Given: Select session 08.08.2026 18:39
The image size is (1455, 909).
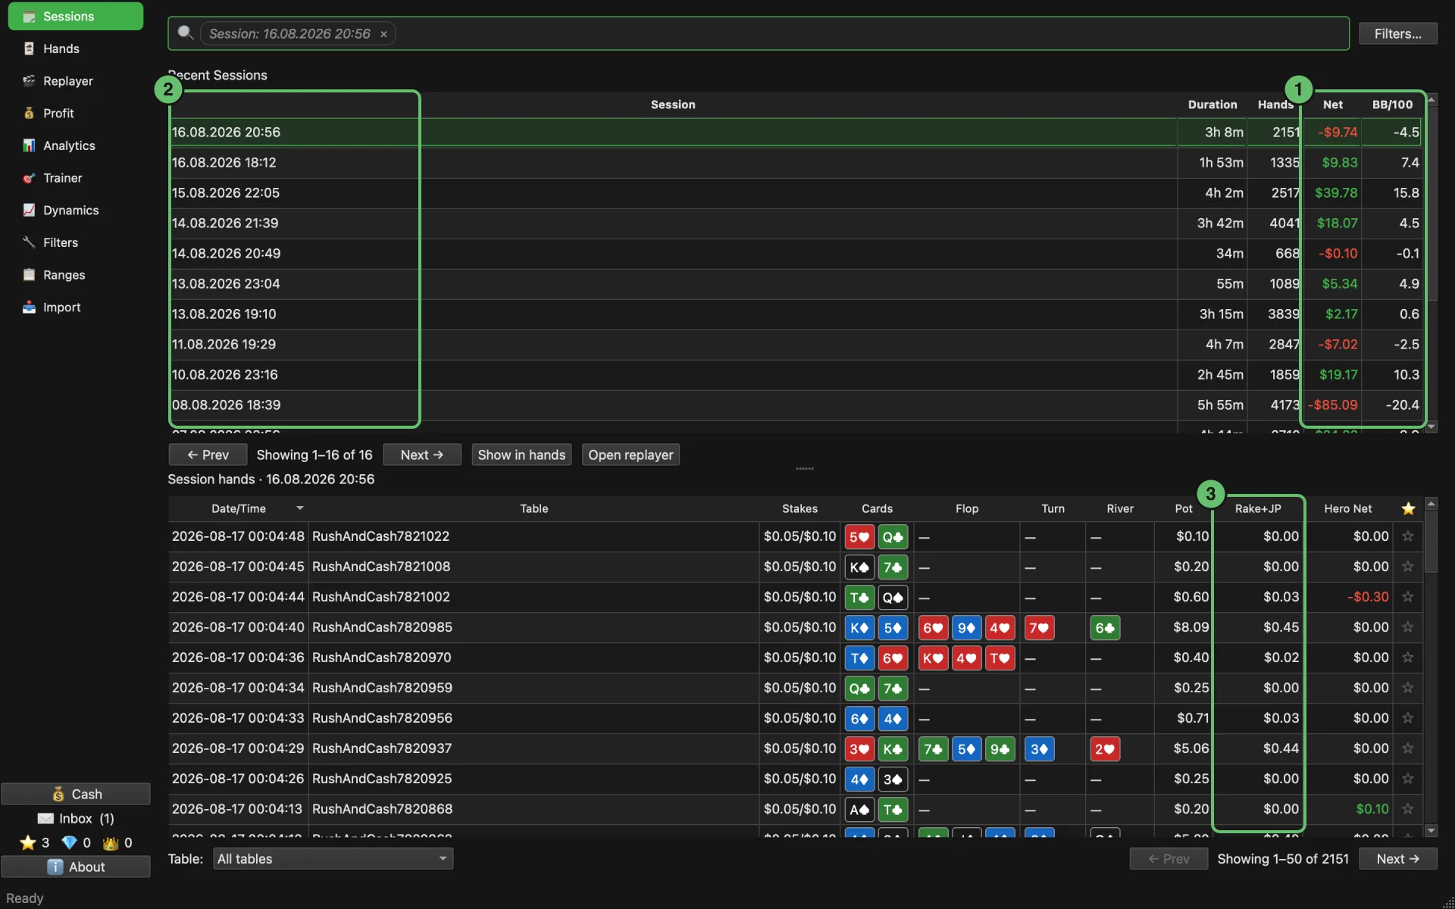Looking at the screenshot, I should click(794, 405).
